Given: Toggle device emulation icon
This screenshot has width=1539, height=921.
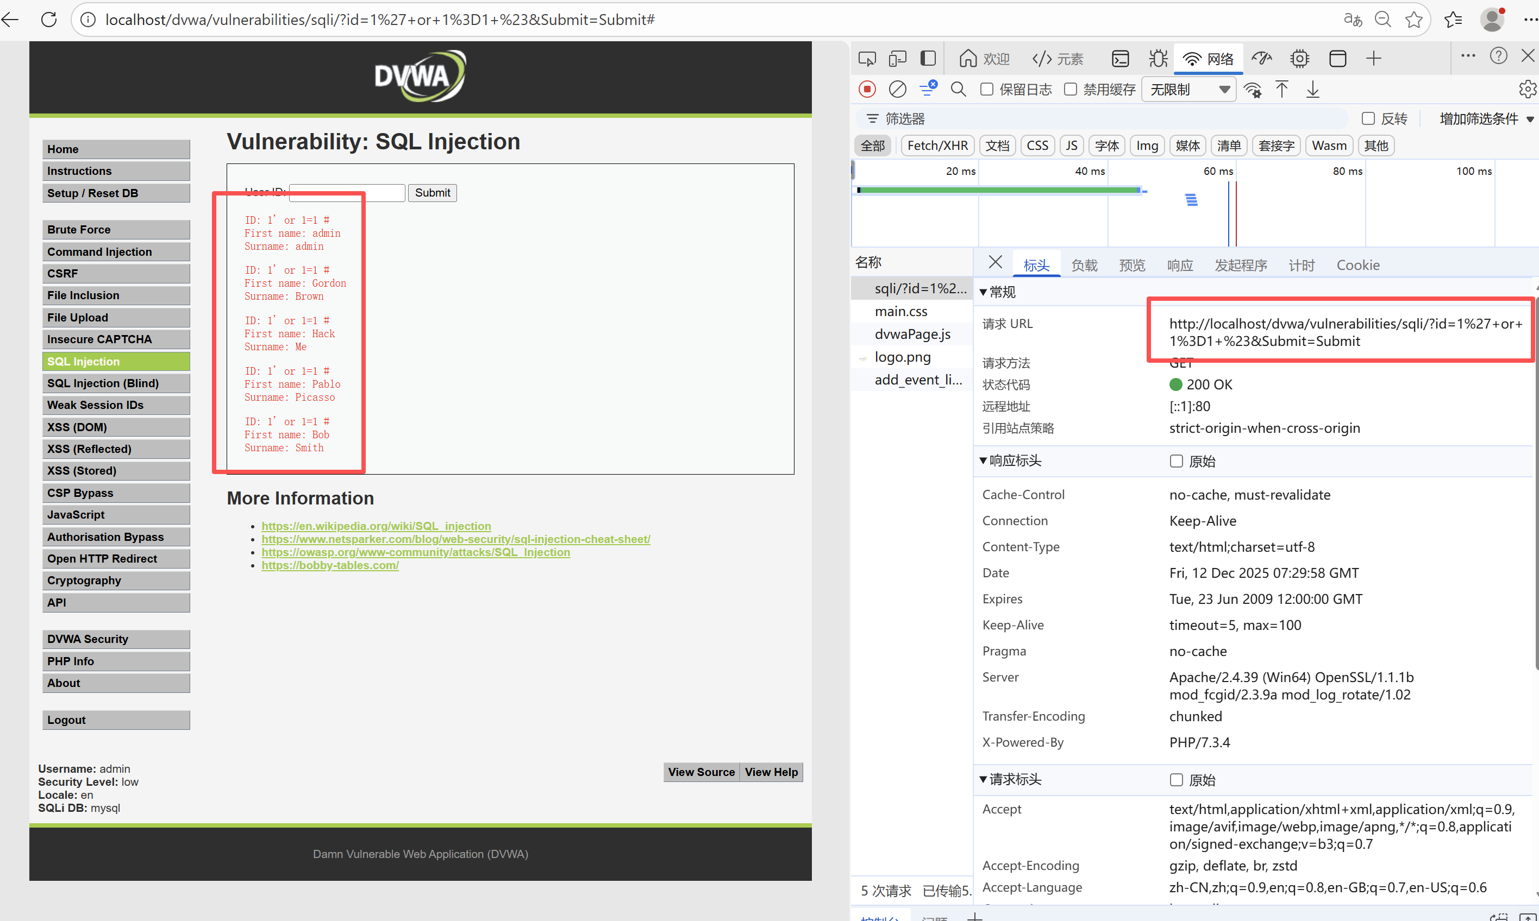Looking at the screenshot, I should coord(897,58).
